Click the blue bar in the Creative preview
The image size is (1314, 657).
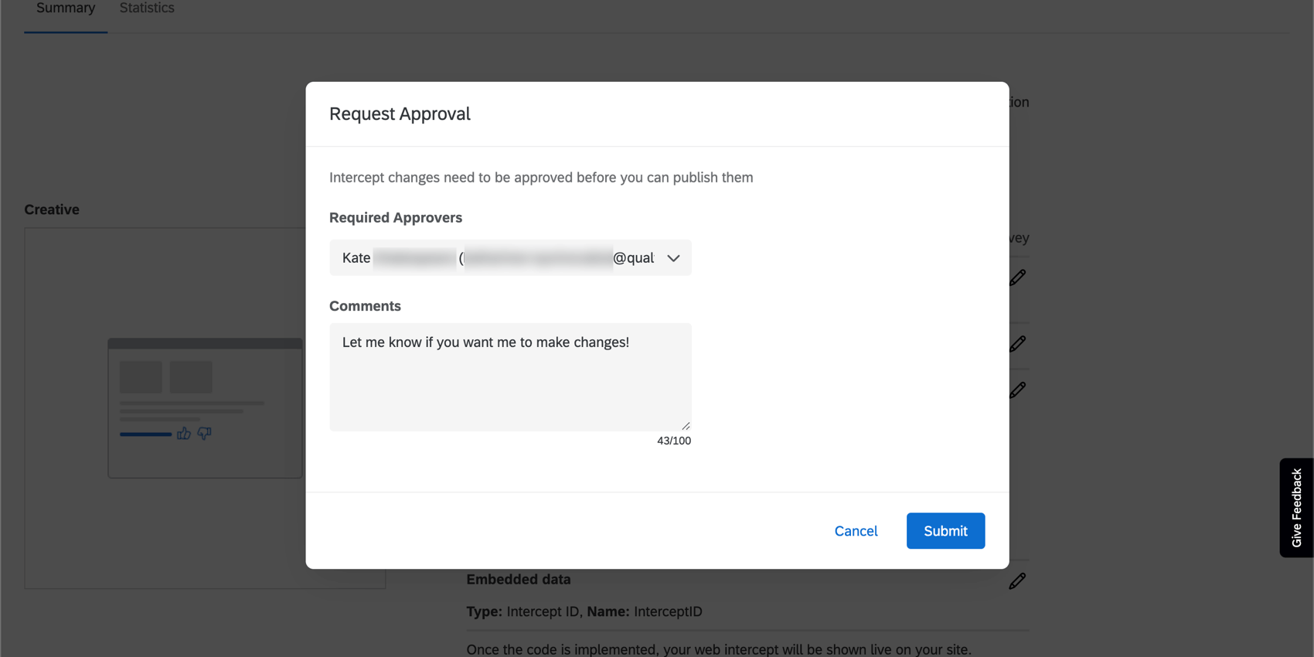tap(145, 434)
